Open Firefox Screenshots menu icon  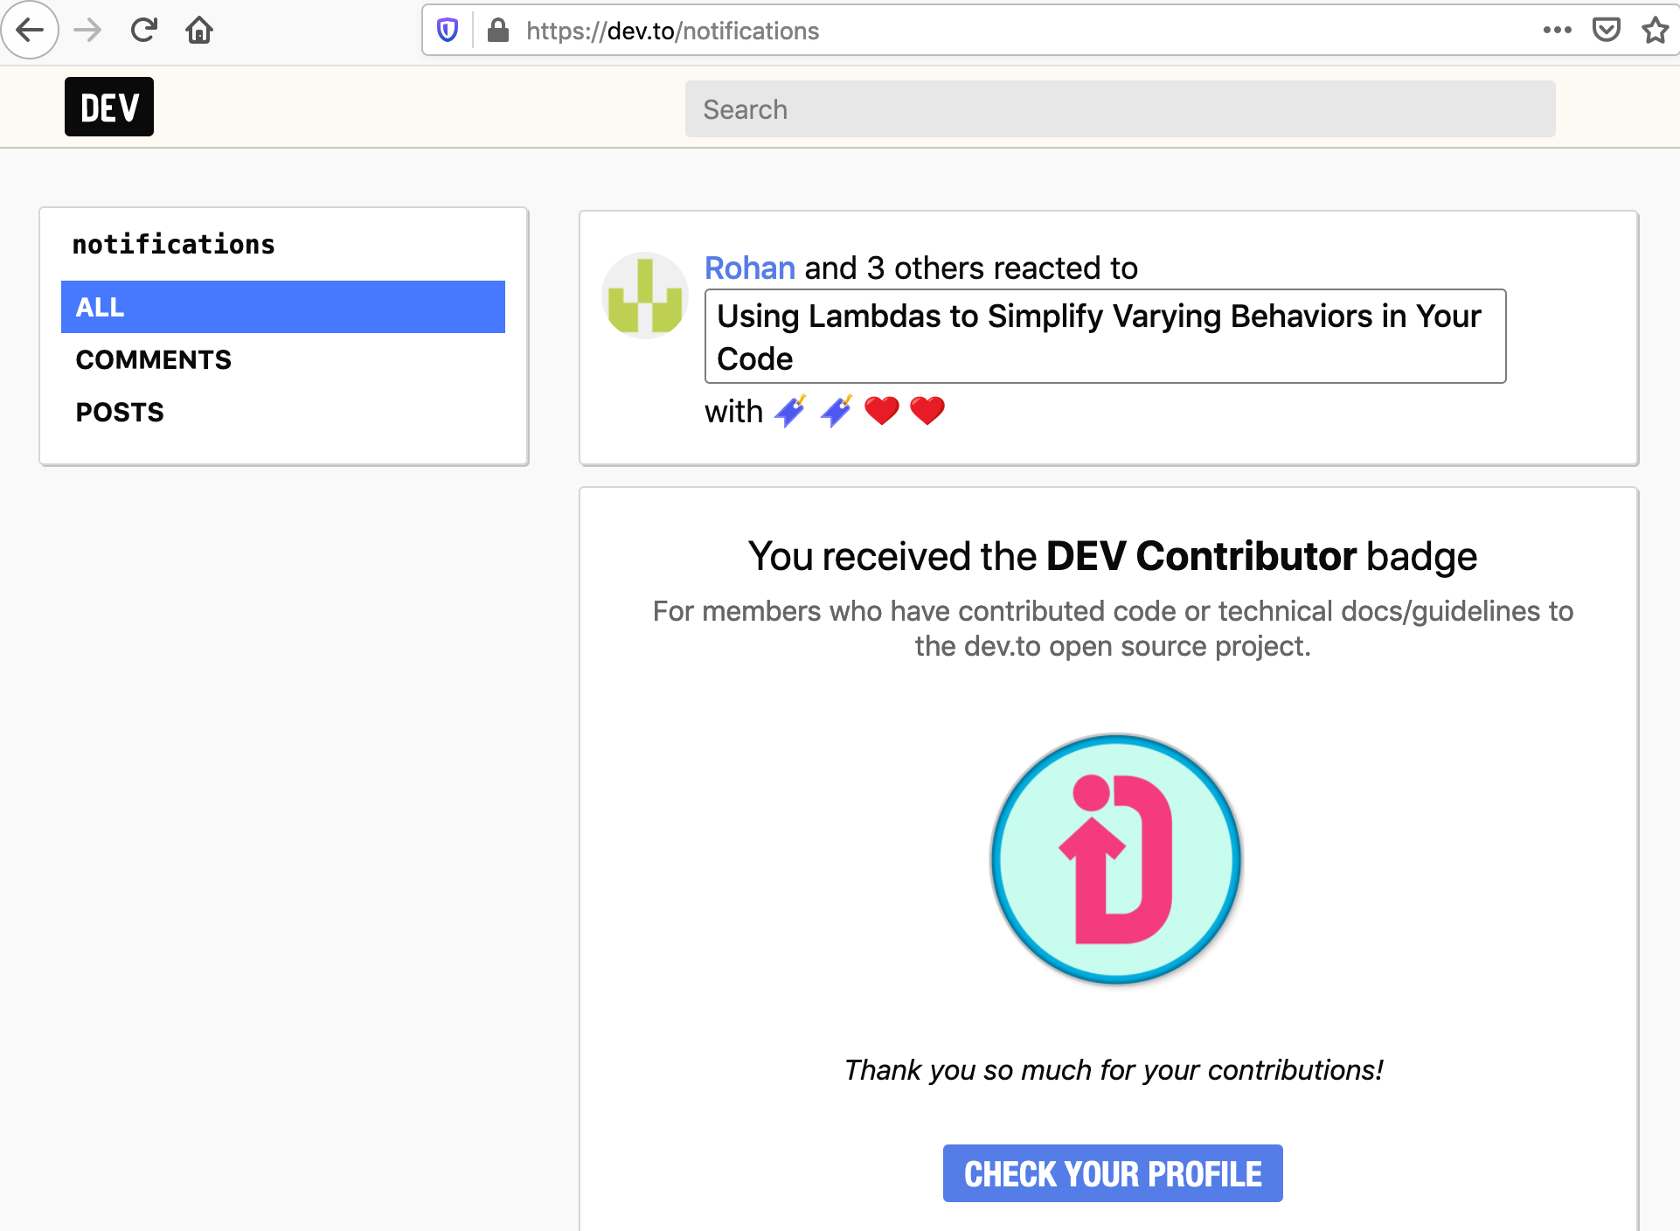(x=1557, y=31)
